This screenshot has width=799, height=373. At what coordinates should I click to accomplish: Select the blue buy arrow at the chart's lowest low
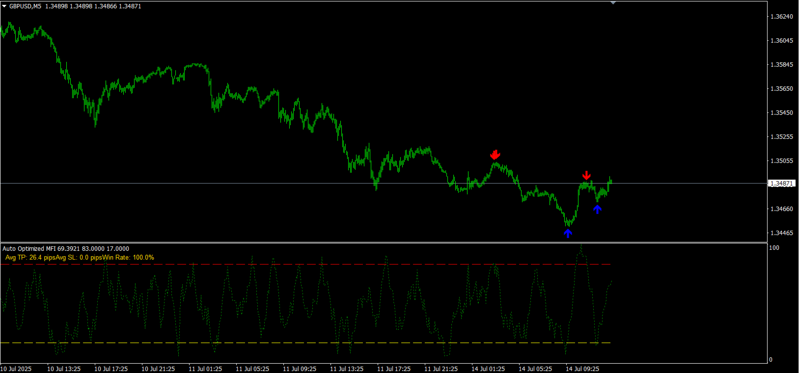point(568,234)
